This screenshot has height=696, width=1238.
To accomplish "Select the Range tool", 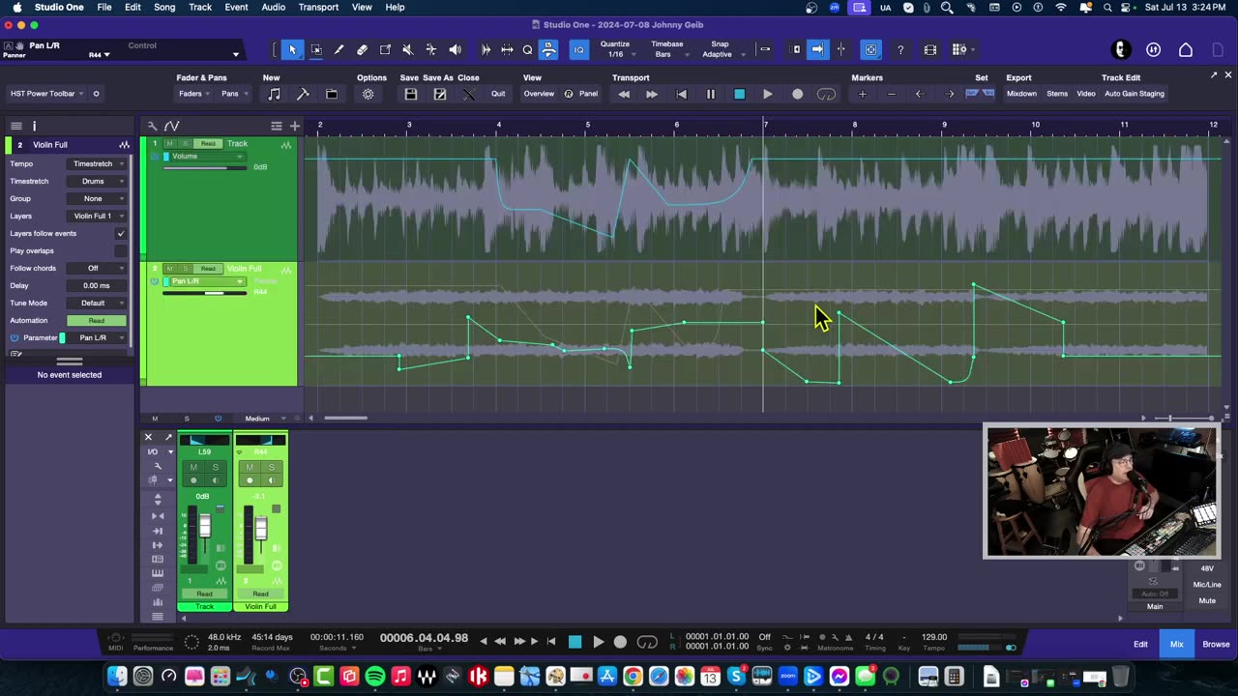I will 316,49.
